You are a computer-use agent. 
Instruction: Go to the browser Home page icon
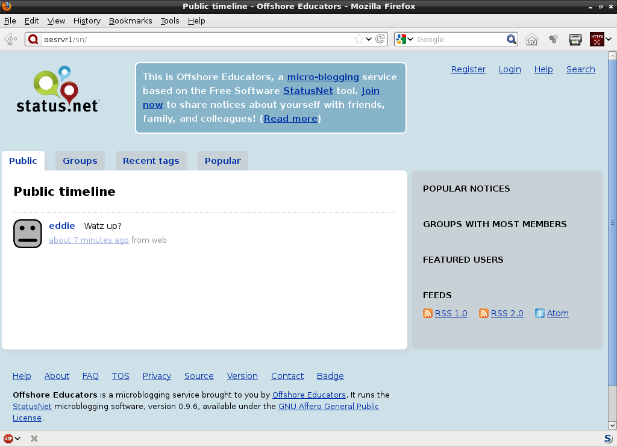pyautogui.click(x=531, y=39)
